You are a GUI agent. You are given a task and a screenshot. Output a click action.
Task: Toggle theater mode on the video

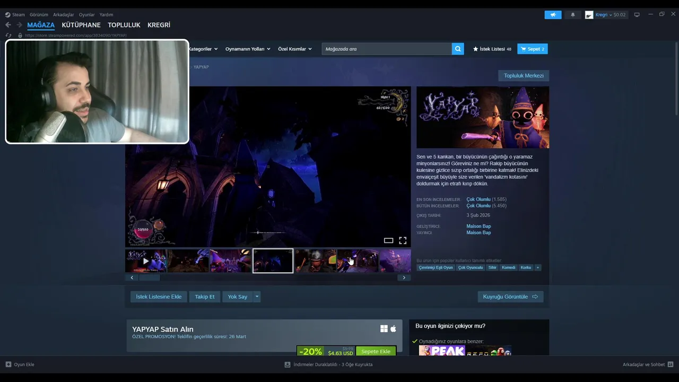388,240
